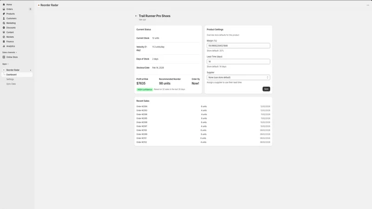The width and height of the screenshot is (372, 209).
Task: Click the Online Store storefront icon
Action: point(4,57)
